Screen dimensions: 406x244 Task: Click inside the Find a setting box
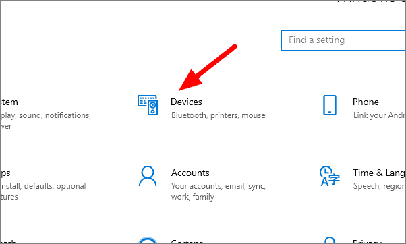coord(343,40)
